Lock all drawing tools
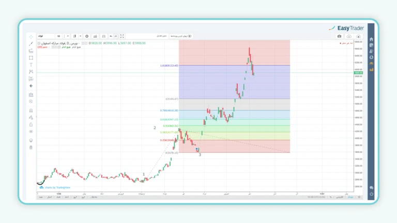This screenshot has width=397, height=223. click(x=31, y=124)
